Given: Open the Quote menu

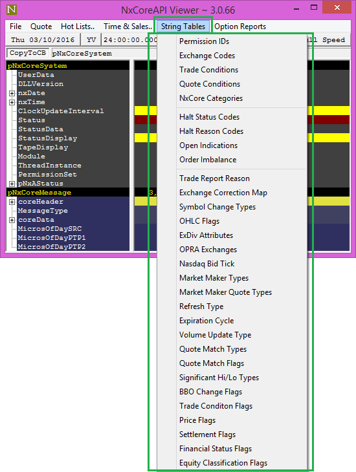Looking at the screenshot, I should click(41, 27).
